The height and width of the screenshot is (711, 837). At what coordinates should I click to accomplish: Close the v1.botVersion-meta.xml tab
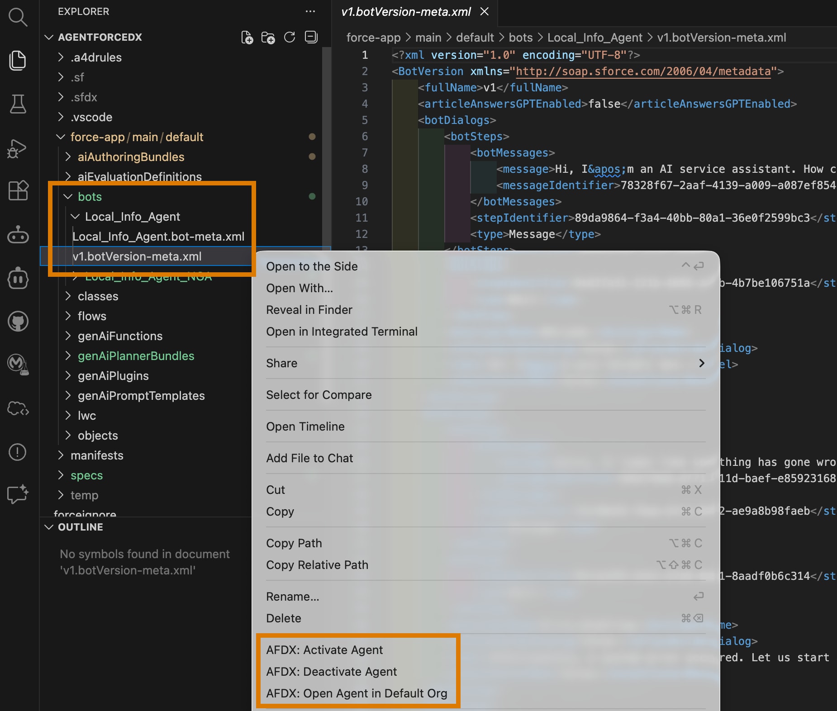[x=485, y=12]
